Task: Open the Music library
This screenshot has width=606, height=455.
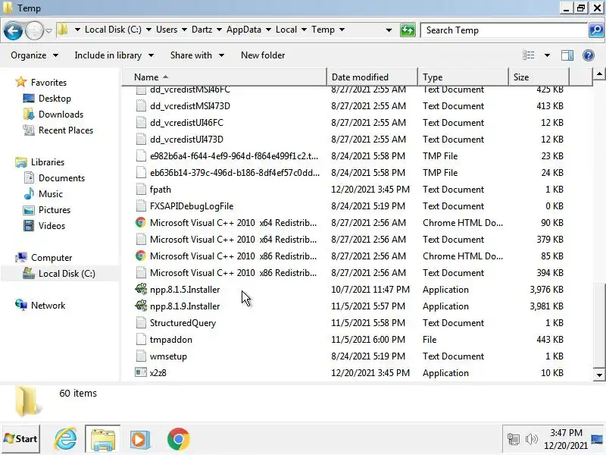Action: pos(50,194)
